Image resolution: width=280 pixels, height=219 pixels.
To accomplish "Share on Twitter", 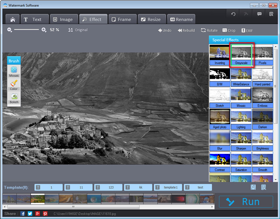I will 30,213.
